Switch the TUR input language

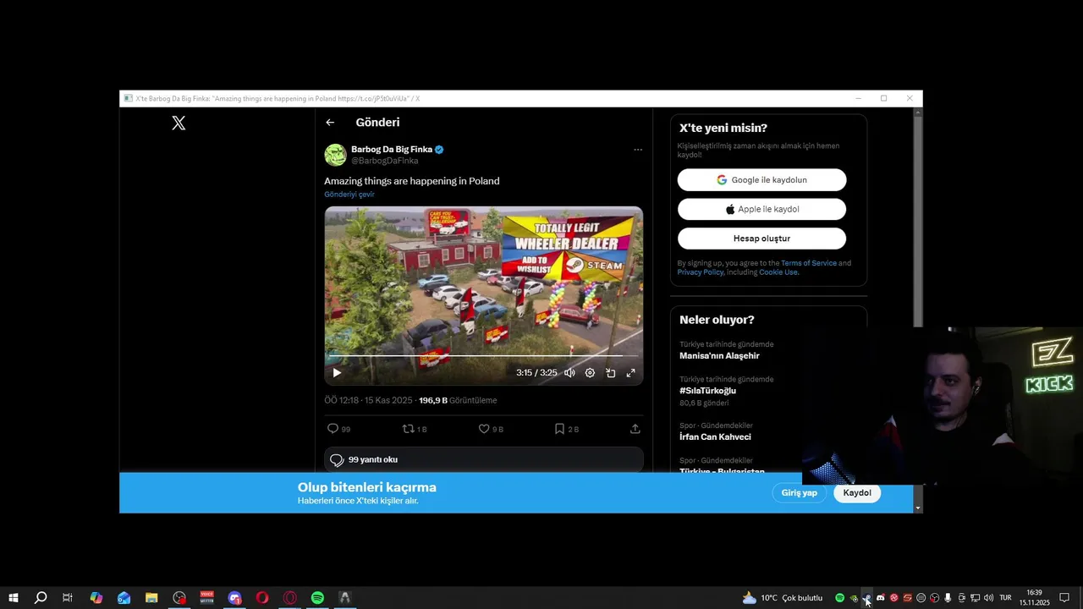point(1005,598)
